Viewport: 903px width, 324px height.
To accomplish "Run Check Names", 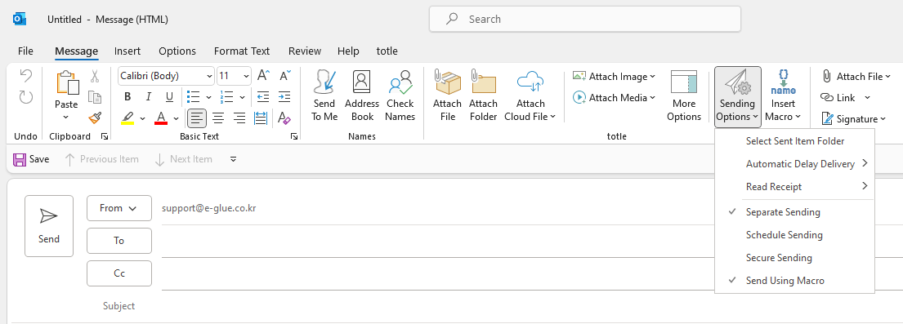I will (400, 95).
